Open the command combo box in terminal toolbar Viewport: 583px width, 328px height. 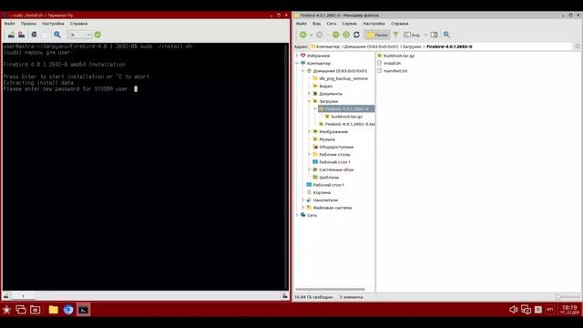point(80,35)
